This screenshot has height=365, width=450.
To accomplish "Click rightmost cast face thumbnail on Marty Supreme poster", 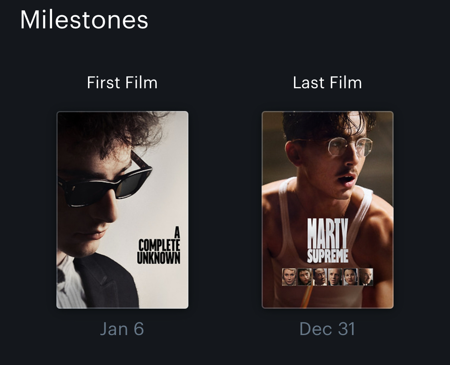I will click(366, 277).
